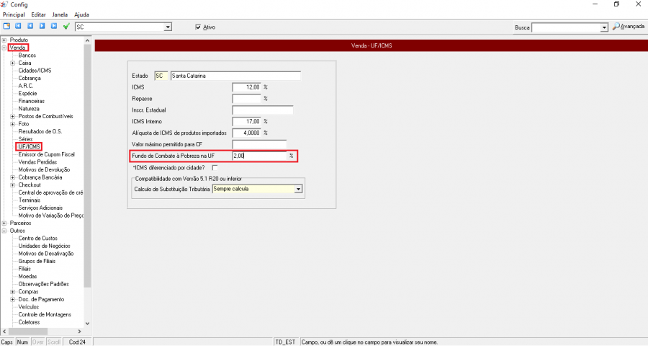This screenshot has height=346, width=648.
Task: Go to previous record arrow icon
Action: coord(30,27)
